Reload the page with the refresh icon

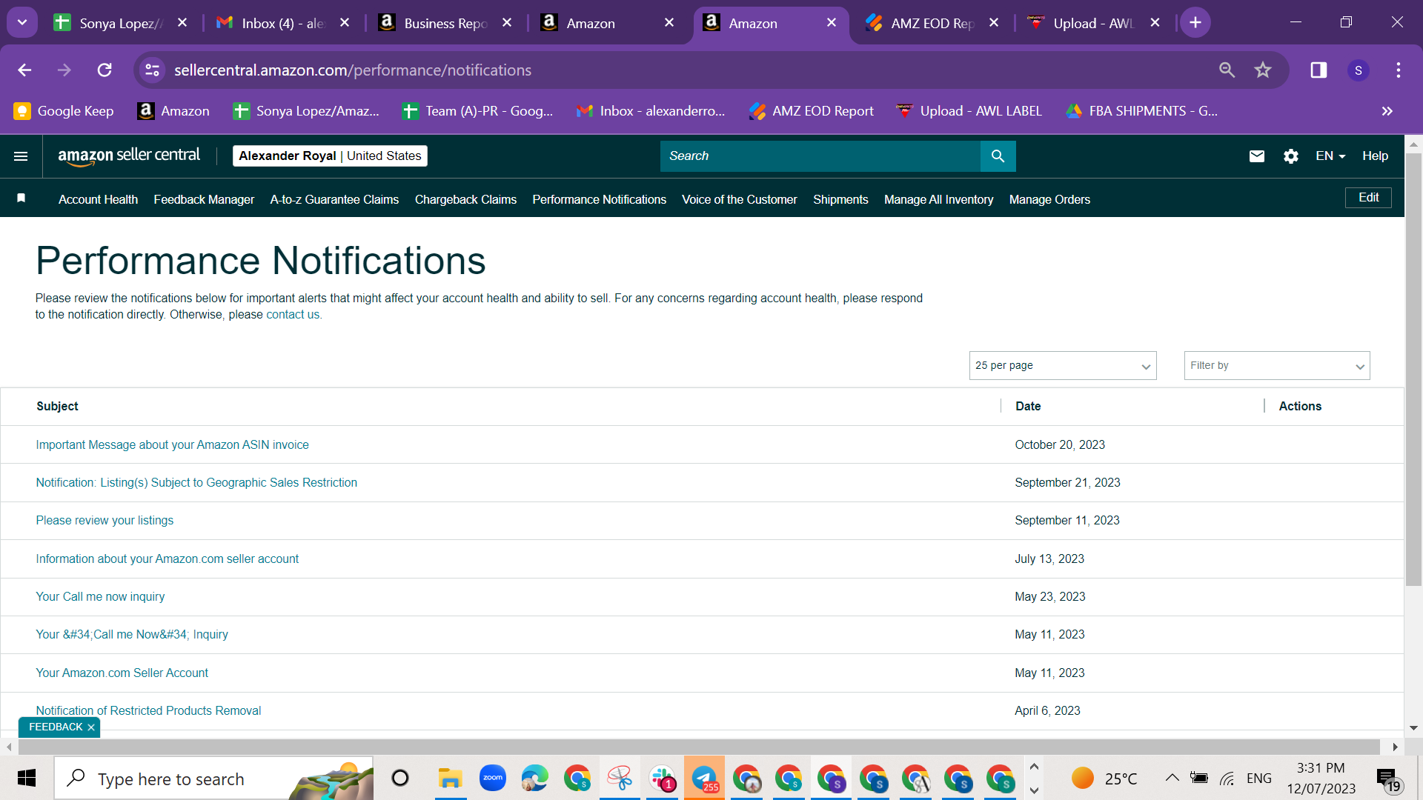coord(105,70)
